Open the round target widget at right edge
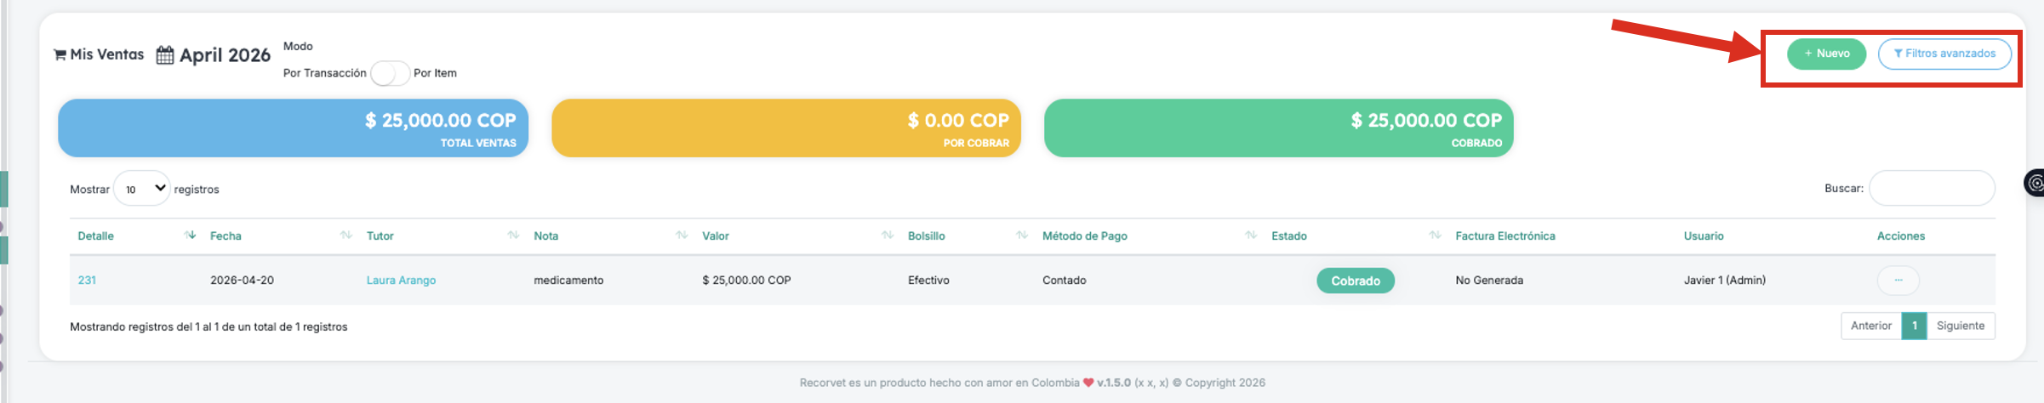The height and width of the screenshot is (403, 2044). (x=2035, y=183)
